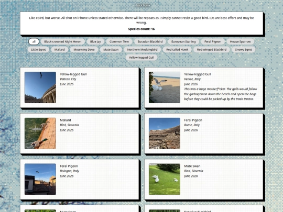Click the 'Venice, Italy' location text
This screenshot has height=212, width=283.
click(192, 79)
